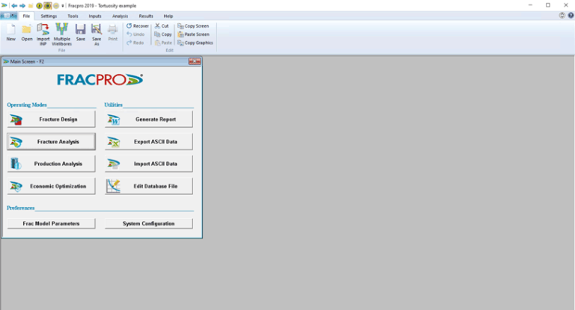Click the Fracture Analysis button
575x310 pixels.
click(x=51, y=142)
